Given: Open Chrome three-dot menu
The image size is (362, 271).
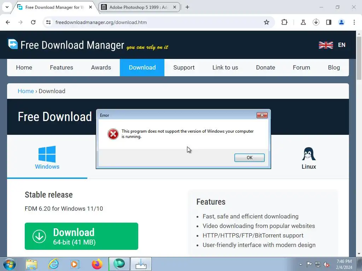Looking at the screenshot, I should click(354, 22).
